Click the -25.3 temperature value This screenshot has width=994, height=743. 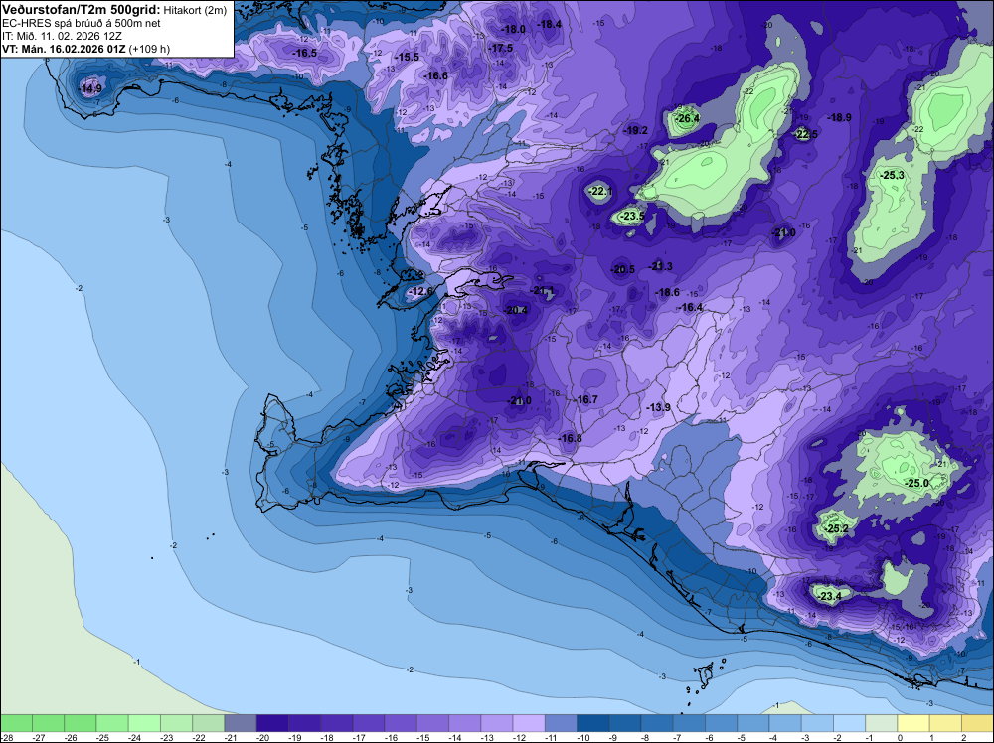892,175
